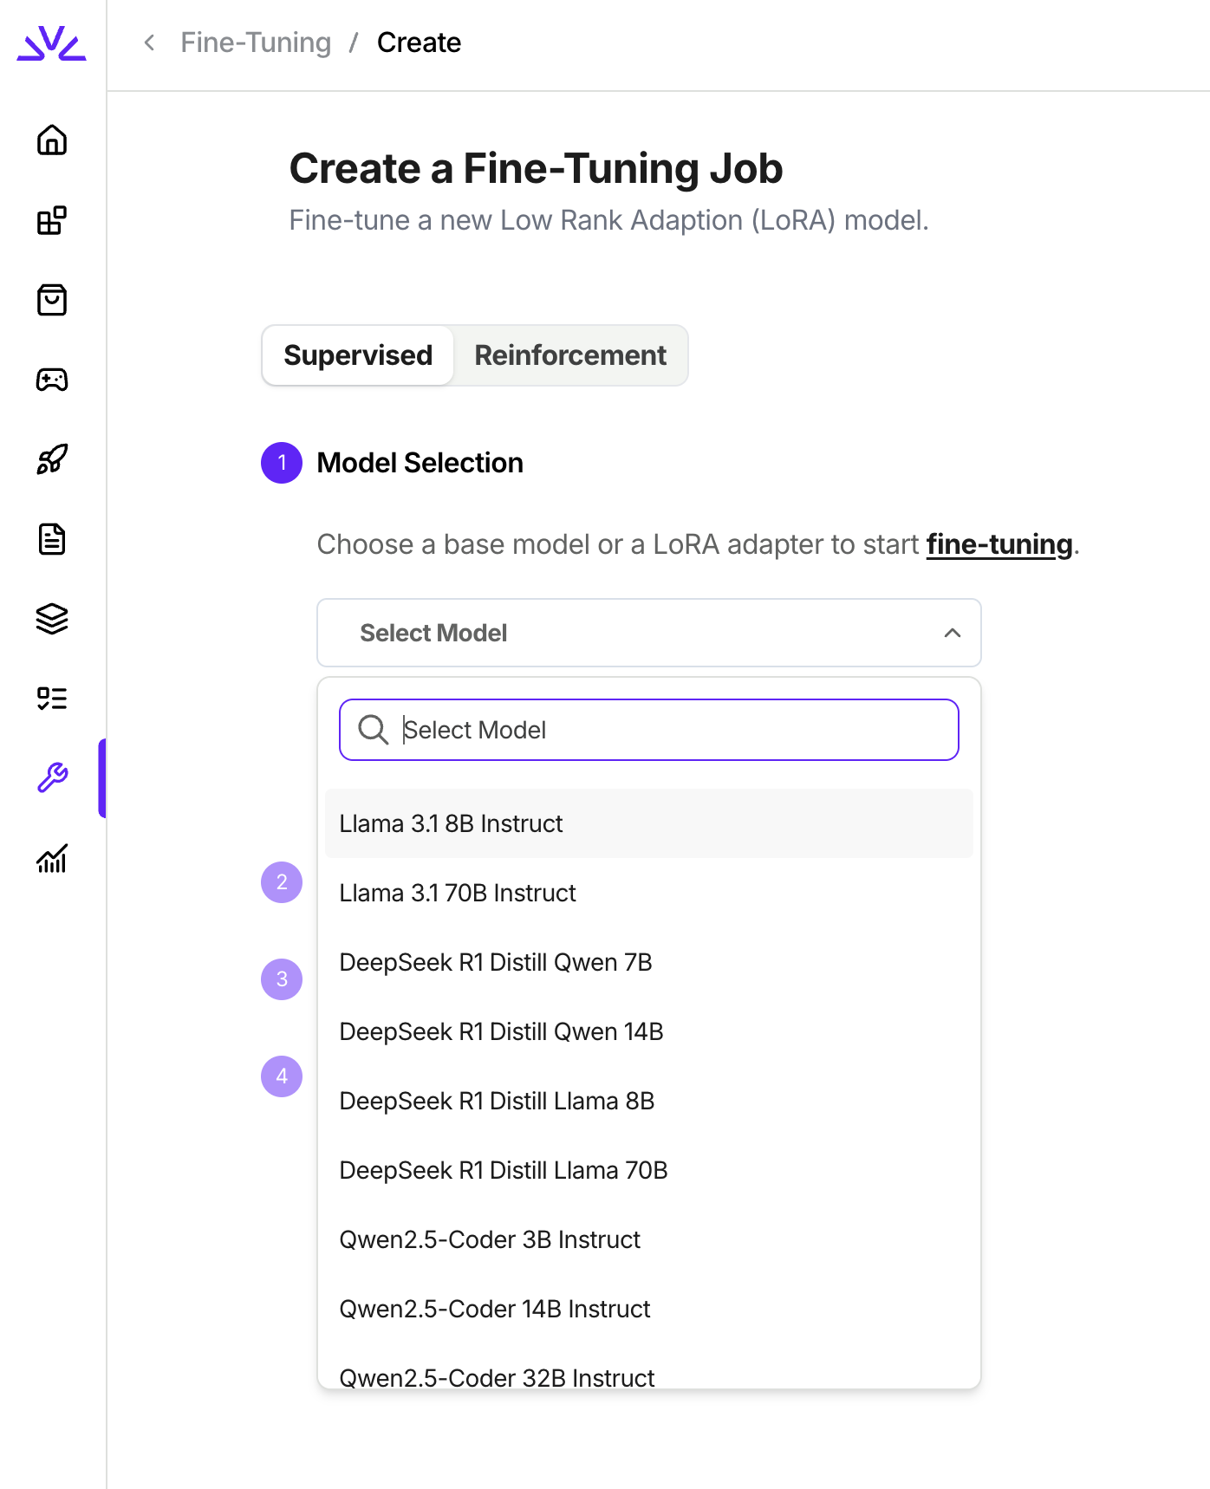Screen dimensions: 1210x1489
Task: Open the checklist icon in sidebar
Action: click(x=52, y=699)
